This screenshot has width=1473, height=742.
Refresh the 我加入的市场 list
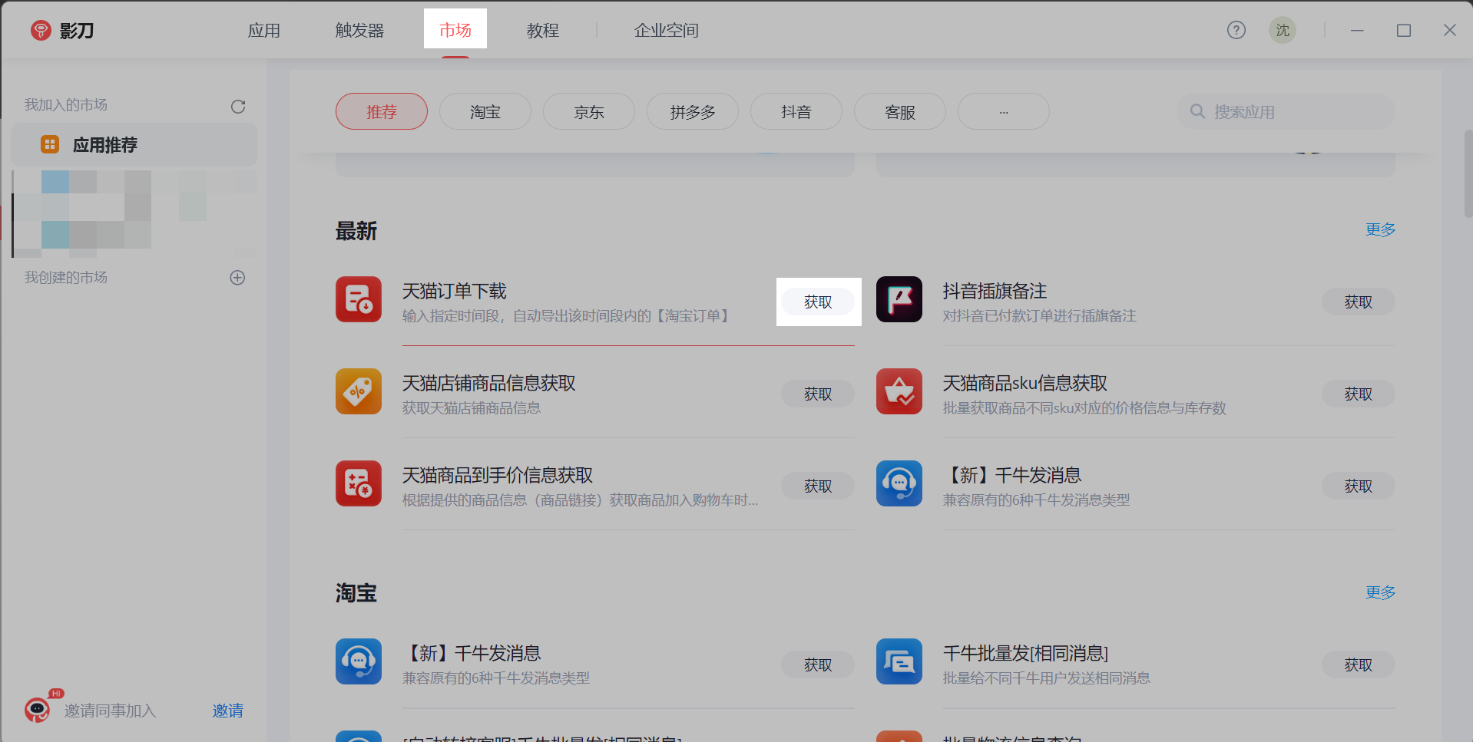tap(238, 107)
